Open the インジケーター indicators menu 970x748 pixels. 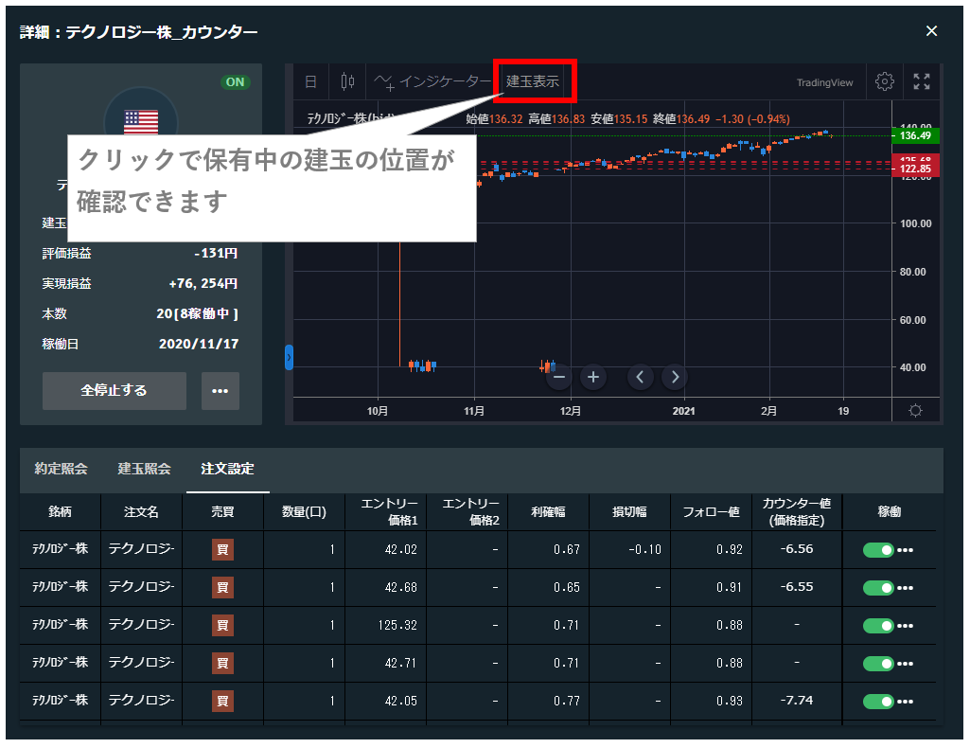(x=432, y=81)
